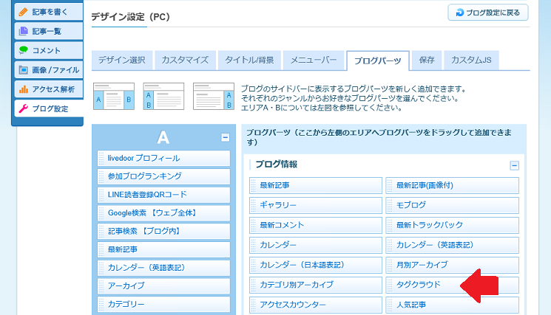This screenshot has width=551, height=315.
Task: Select the layout thumbnail with A and B on left
Action: click(163, 97)
